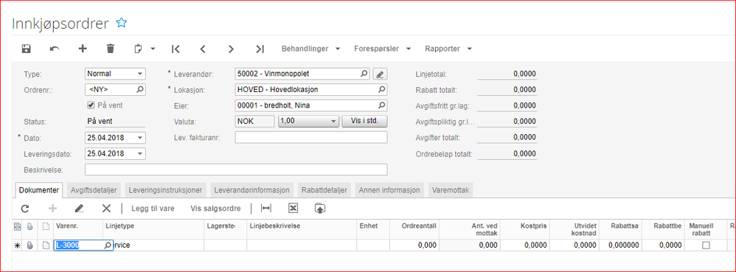
Task: Click the row's attachment paperclip icon
Action: click(x=30, y=245)
